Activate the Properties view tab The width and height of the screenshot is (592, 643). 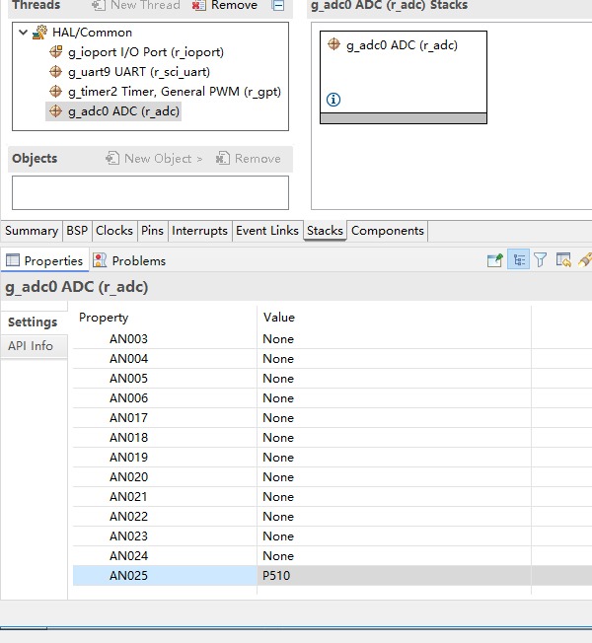point(44,260)
